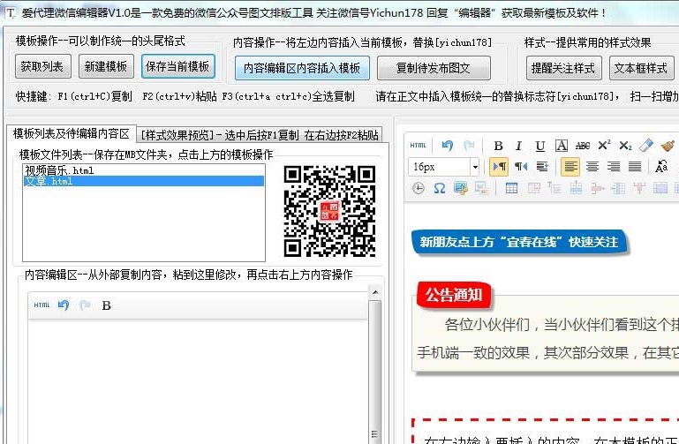The height and width of the screenshot is (444, 679).
Task: Click the 获取列表 button
Action: tap(42, 66)
